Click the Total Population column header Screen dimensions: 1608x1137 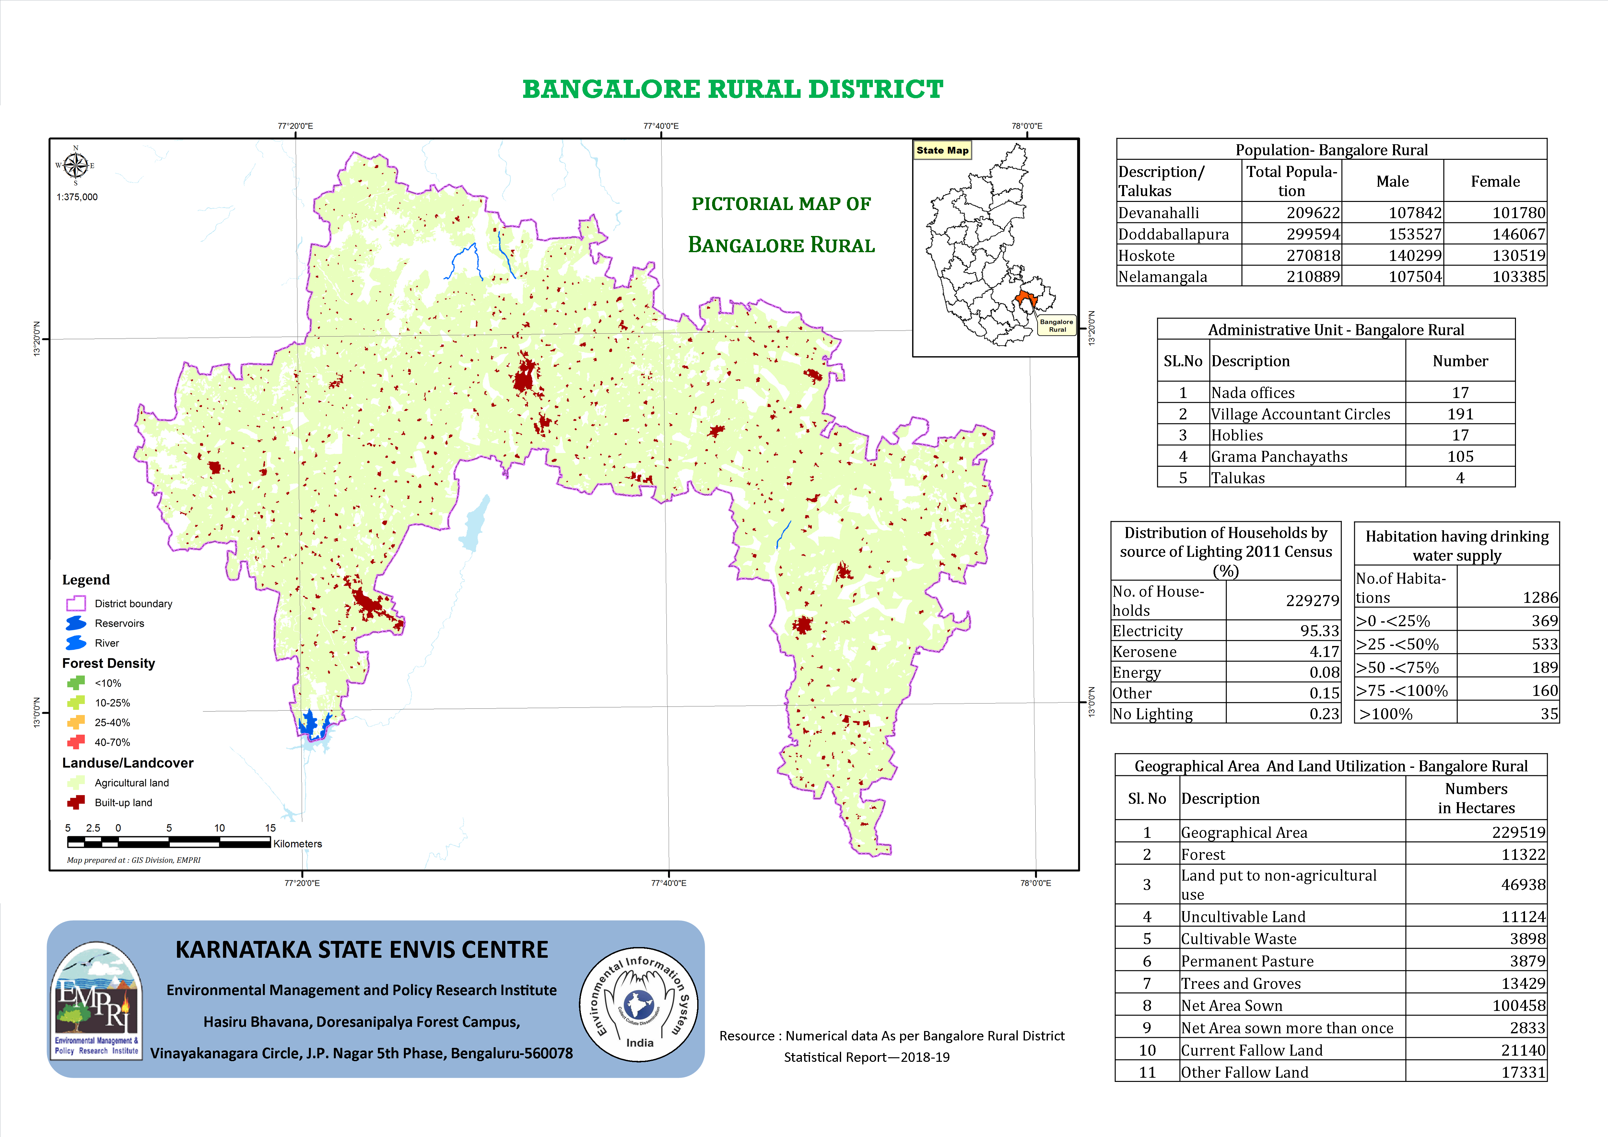coord(1291,181)
